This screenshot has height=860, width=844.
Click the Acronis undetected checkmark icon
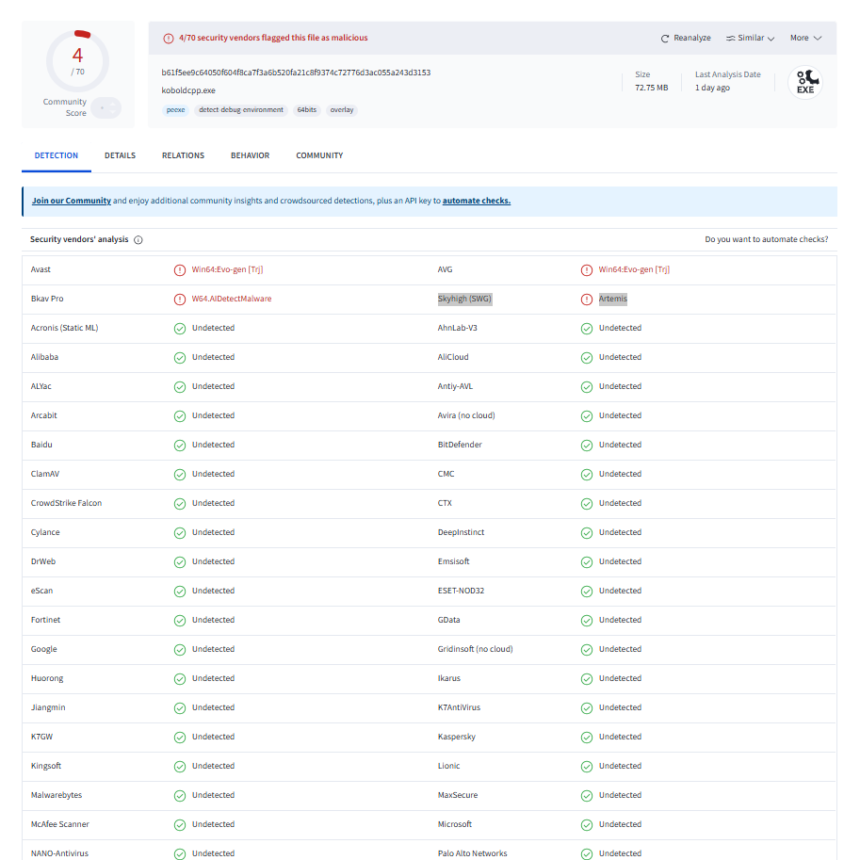(180, 329)
